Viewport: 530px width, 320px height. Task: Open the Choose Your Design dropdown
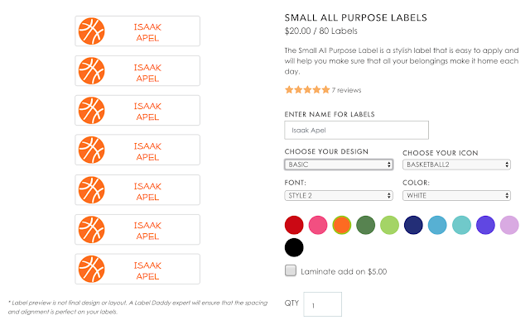coord(339,165)
